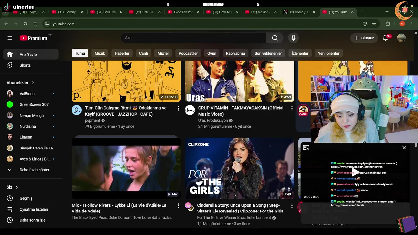Select the Rap yapma filter chip

coord(235,53)
